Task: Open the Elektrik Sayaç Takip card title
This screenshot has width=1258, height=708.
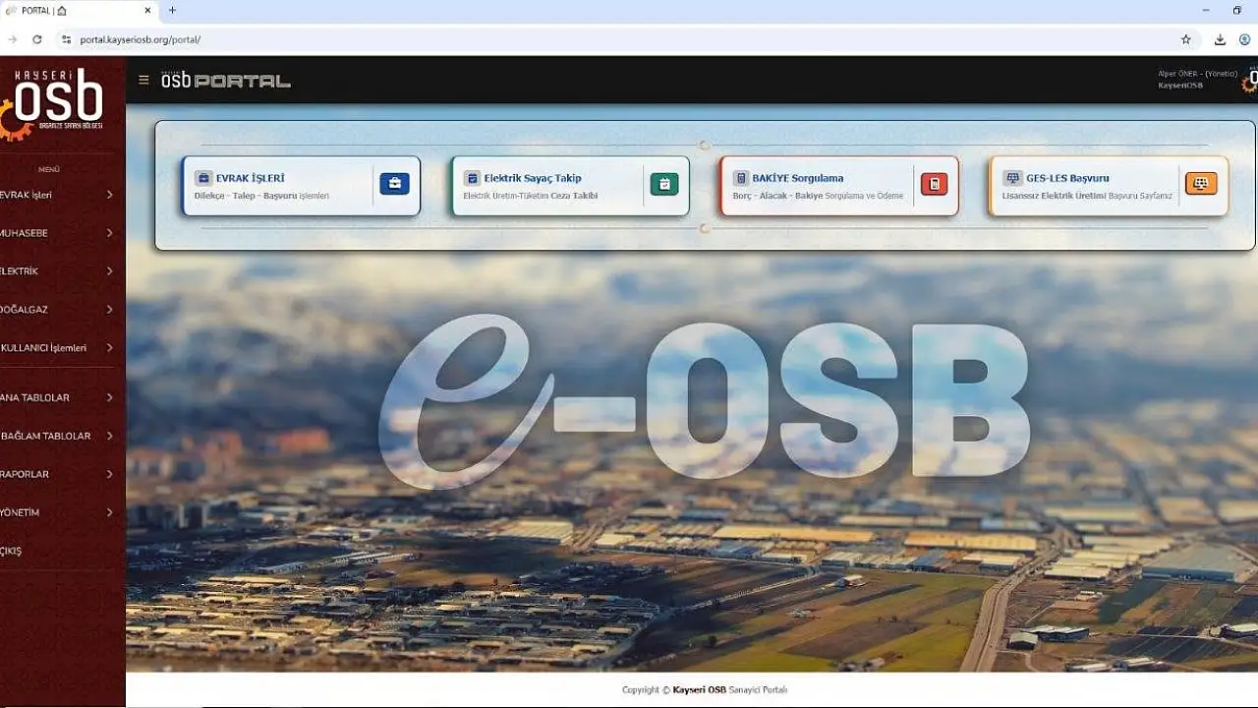Action: pyautogui.click(x=532, y=178)
